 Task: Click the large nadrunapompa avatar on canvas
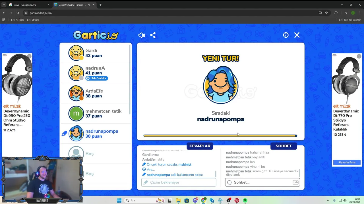click(221, 85)
